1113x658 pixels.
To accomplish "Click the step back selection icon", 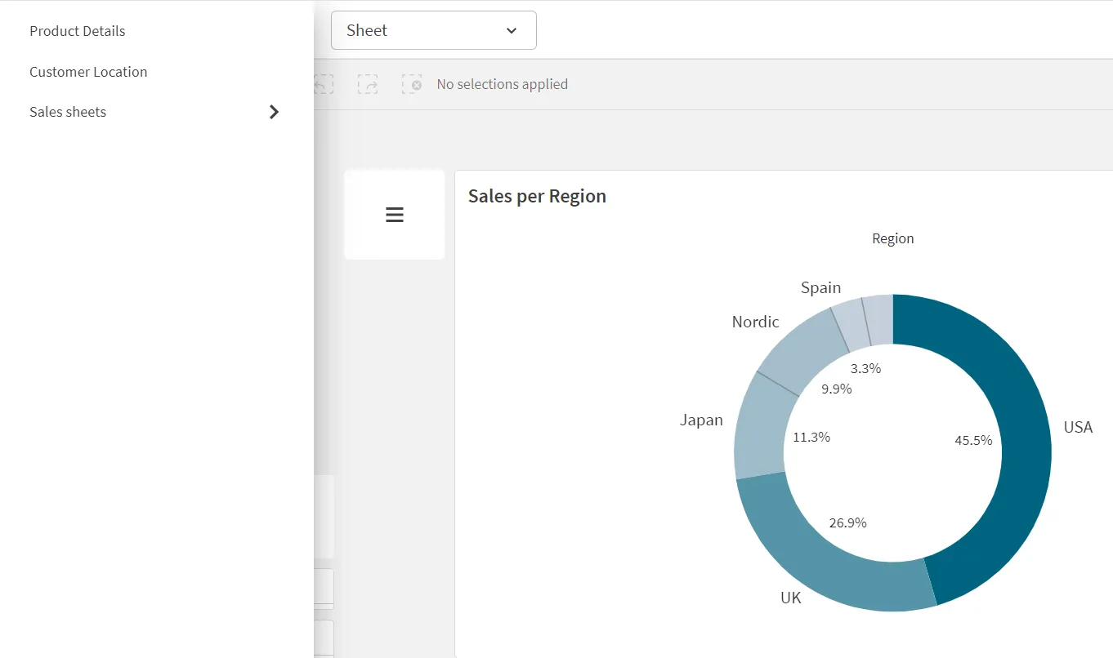I will (324, 84).
